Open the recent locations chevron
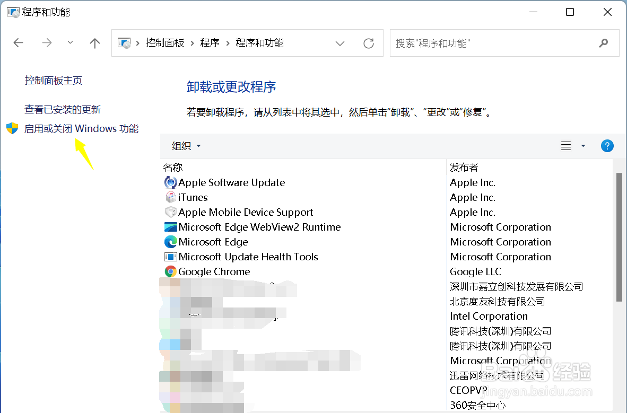Screen dimensions: 627x413 [x=70, y=42]
